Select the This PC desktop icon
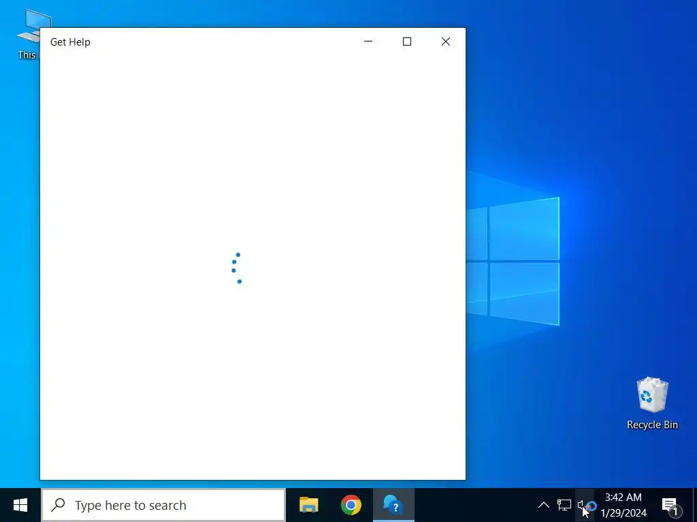697x522 pixels. [29, 35]
